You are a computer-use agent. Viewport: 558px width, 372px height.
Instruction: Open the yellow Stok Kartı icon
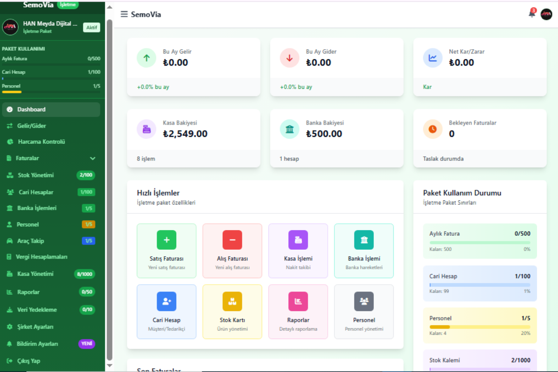[232, 301]
